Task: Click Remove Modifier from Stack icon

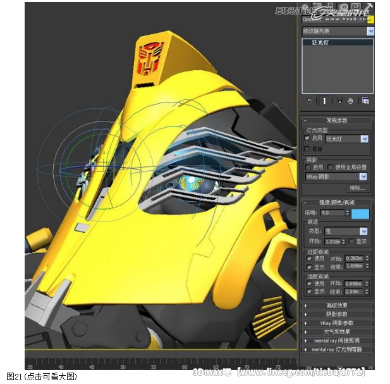Action: click(350, 101)
